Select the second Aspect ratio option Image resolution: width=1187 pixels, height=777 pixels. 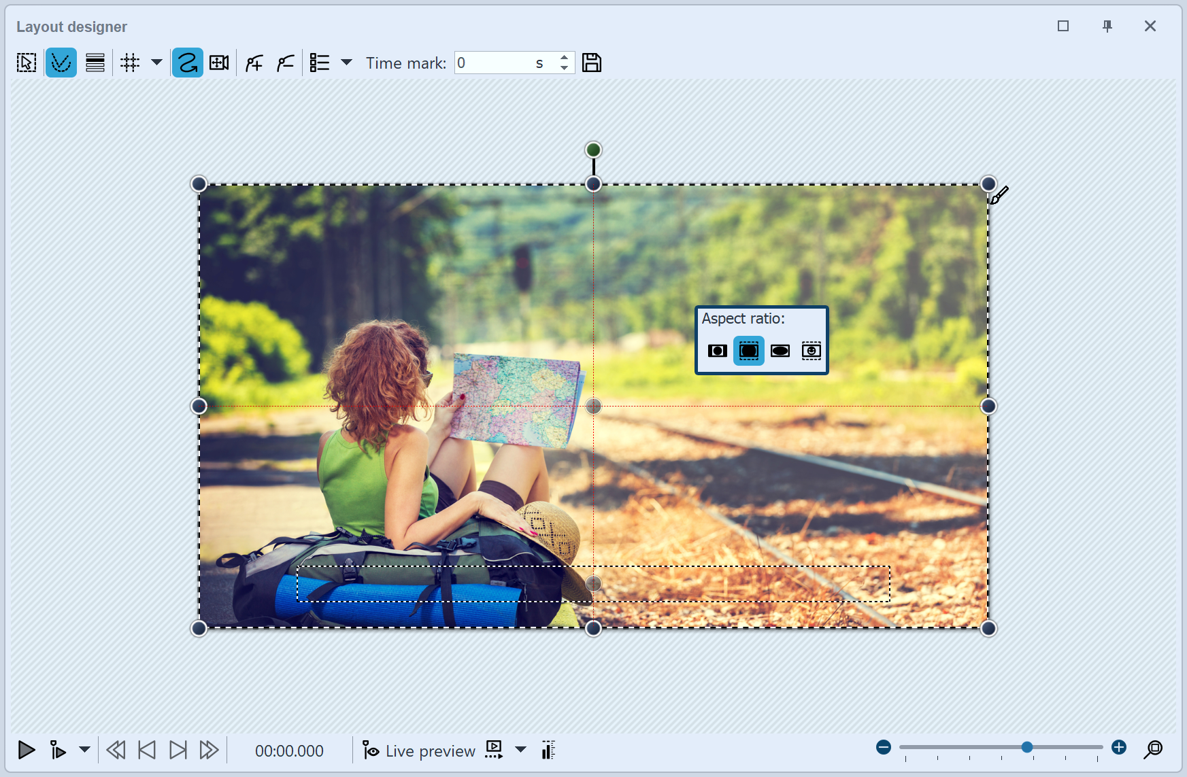[x=749, y=351]
